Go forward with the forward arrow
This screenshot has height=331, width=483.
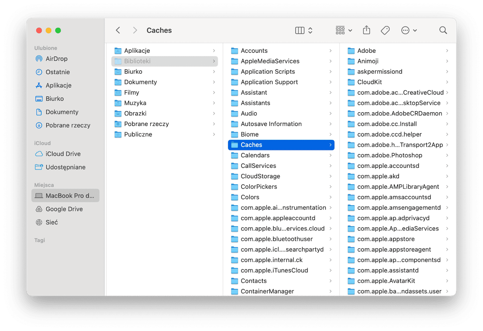point(135,30)
